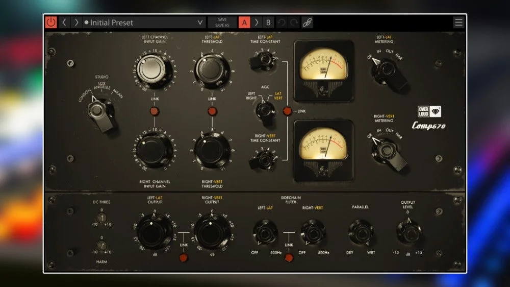Click the AGC mode selector knob
Viewport: 510px width, 287px height.
(x=266, y=112)
